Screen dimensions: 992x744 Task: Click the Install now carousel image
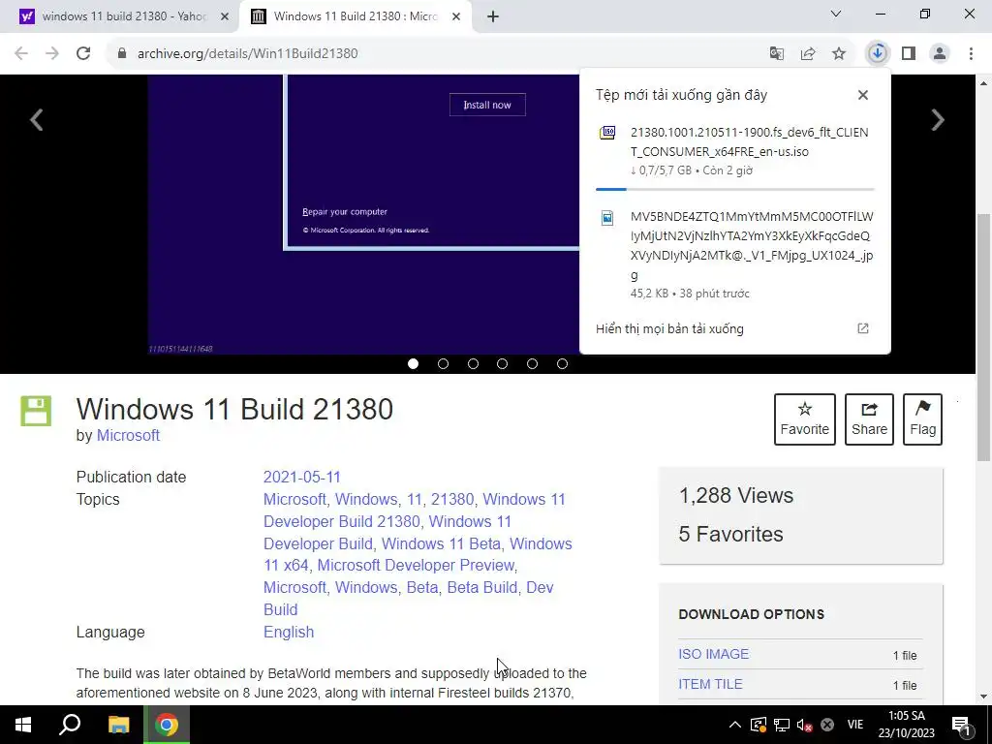pyautogui.click(x=487, y=105)
